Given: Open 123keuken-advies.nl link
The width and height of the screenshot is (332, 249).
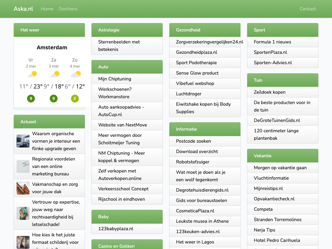Looking at the screenshot, I should pyautogui.click(x=198, y=231).
